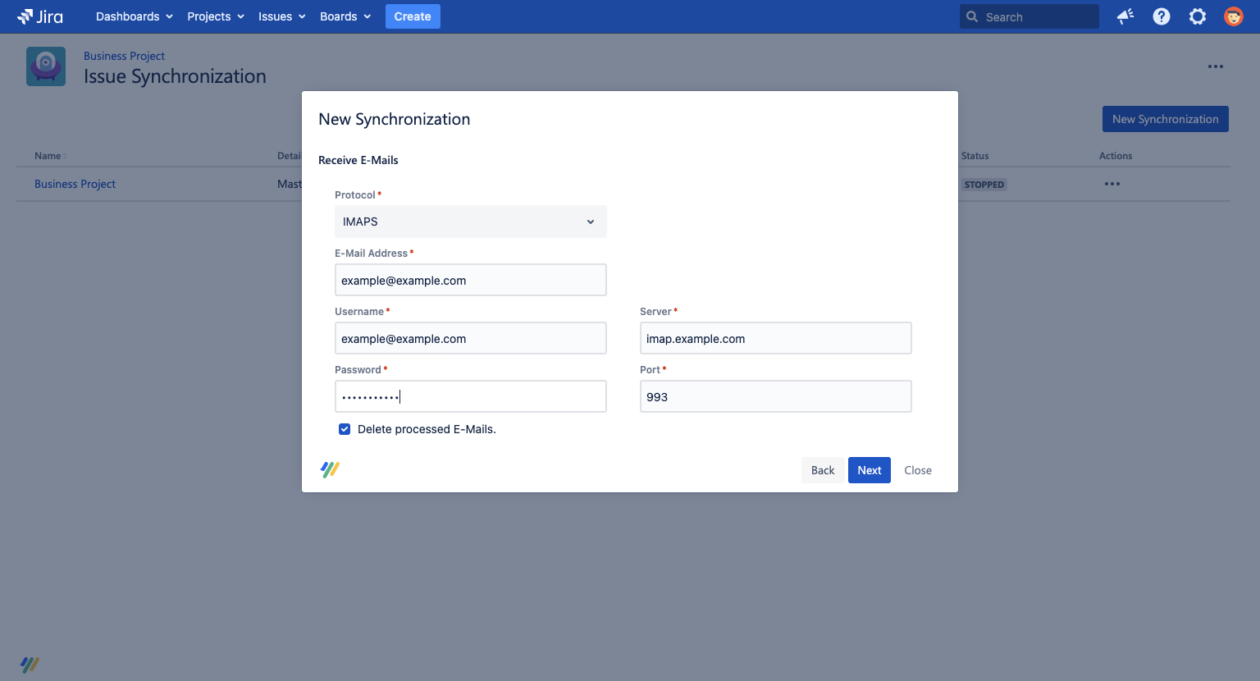Open the Help question mark icon
Screen dimensions: 1260x681
click(1161, 16)
